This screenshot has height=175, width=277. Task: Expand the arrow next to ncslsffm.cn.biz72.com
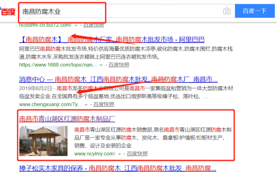[x=76, y=25]
